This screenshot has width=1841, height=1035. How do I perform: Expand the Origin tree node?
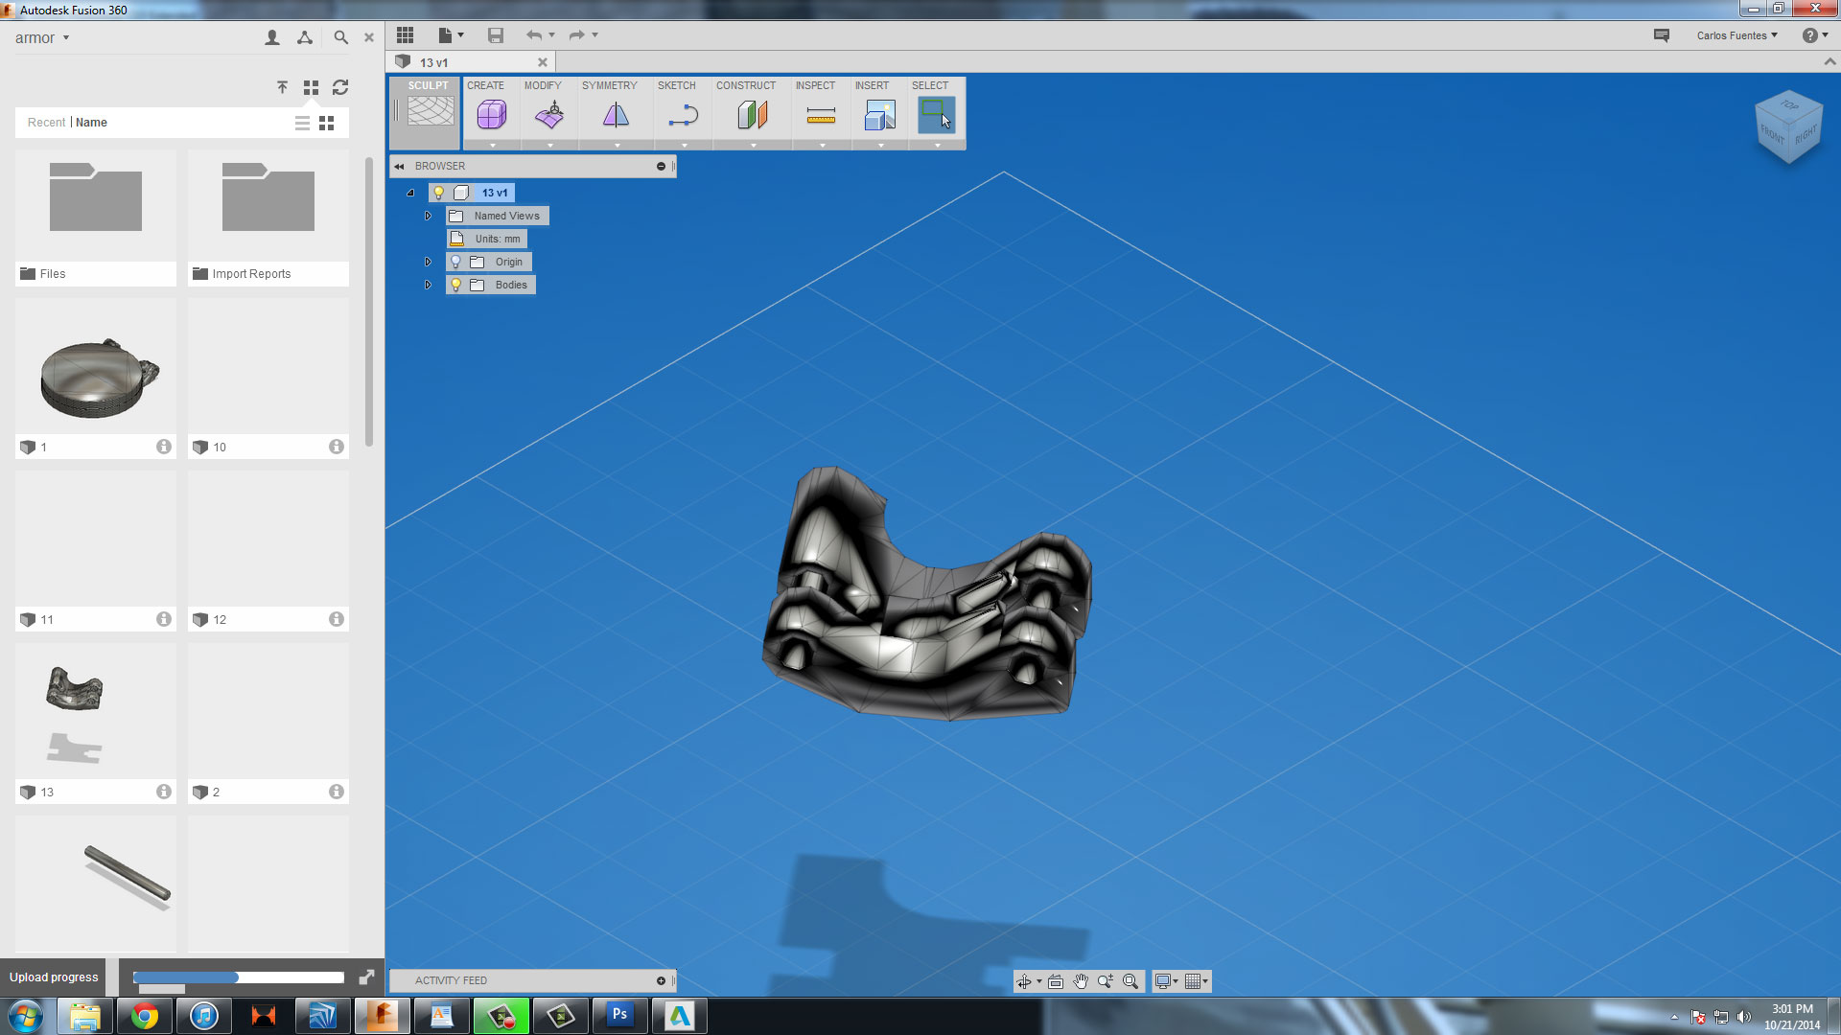click(428, 262)
